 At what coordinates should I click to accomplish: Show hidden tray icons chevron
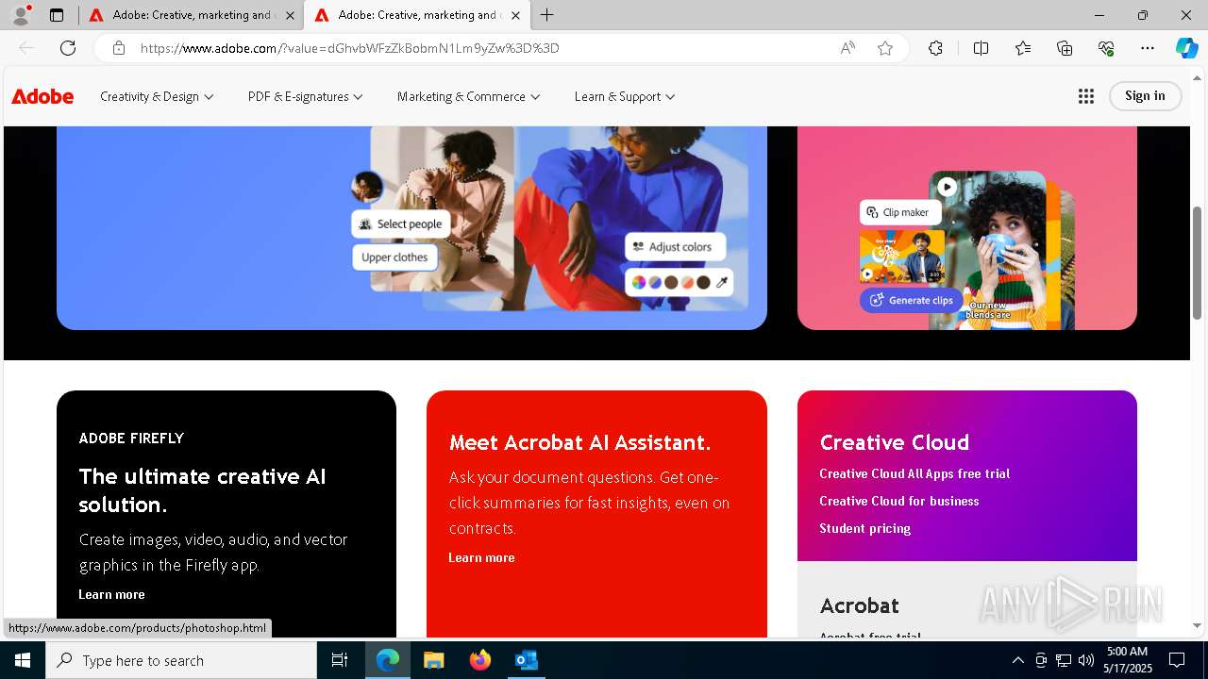pos(1017,660)
